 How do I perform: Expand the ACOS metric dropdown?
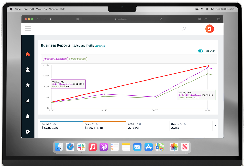coord(137,124)
